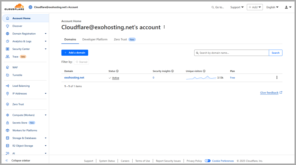Click the Turnstile icon in sidebar
The height and width of the screenshot is (165, 296).
8,75
